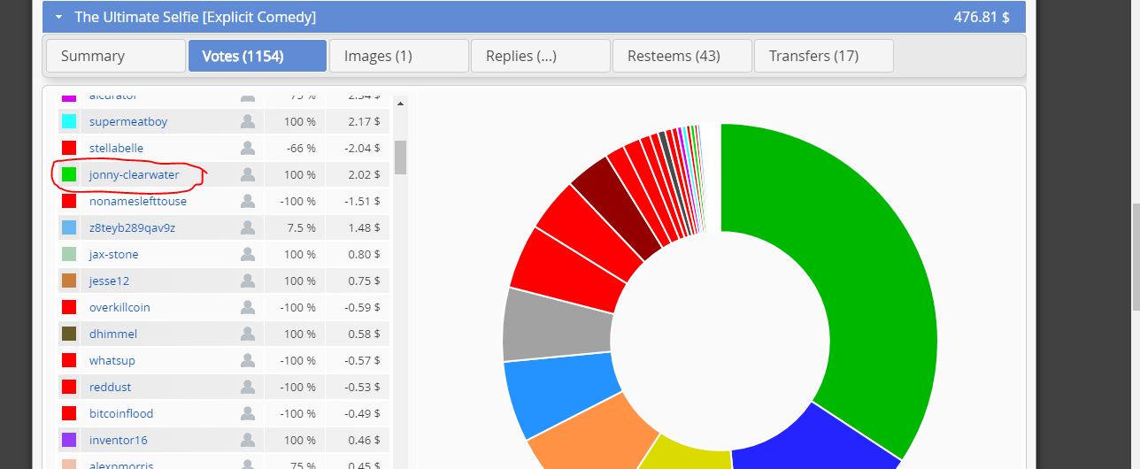This screenshot has width=1140, height=469.
Task: Open the Summary tab
Action: tap(116, 56)
